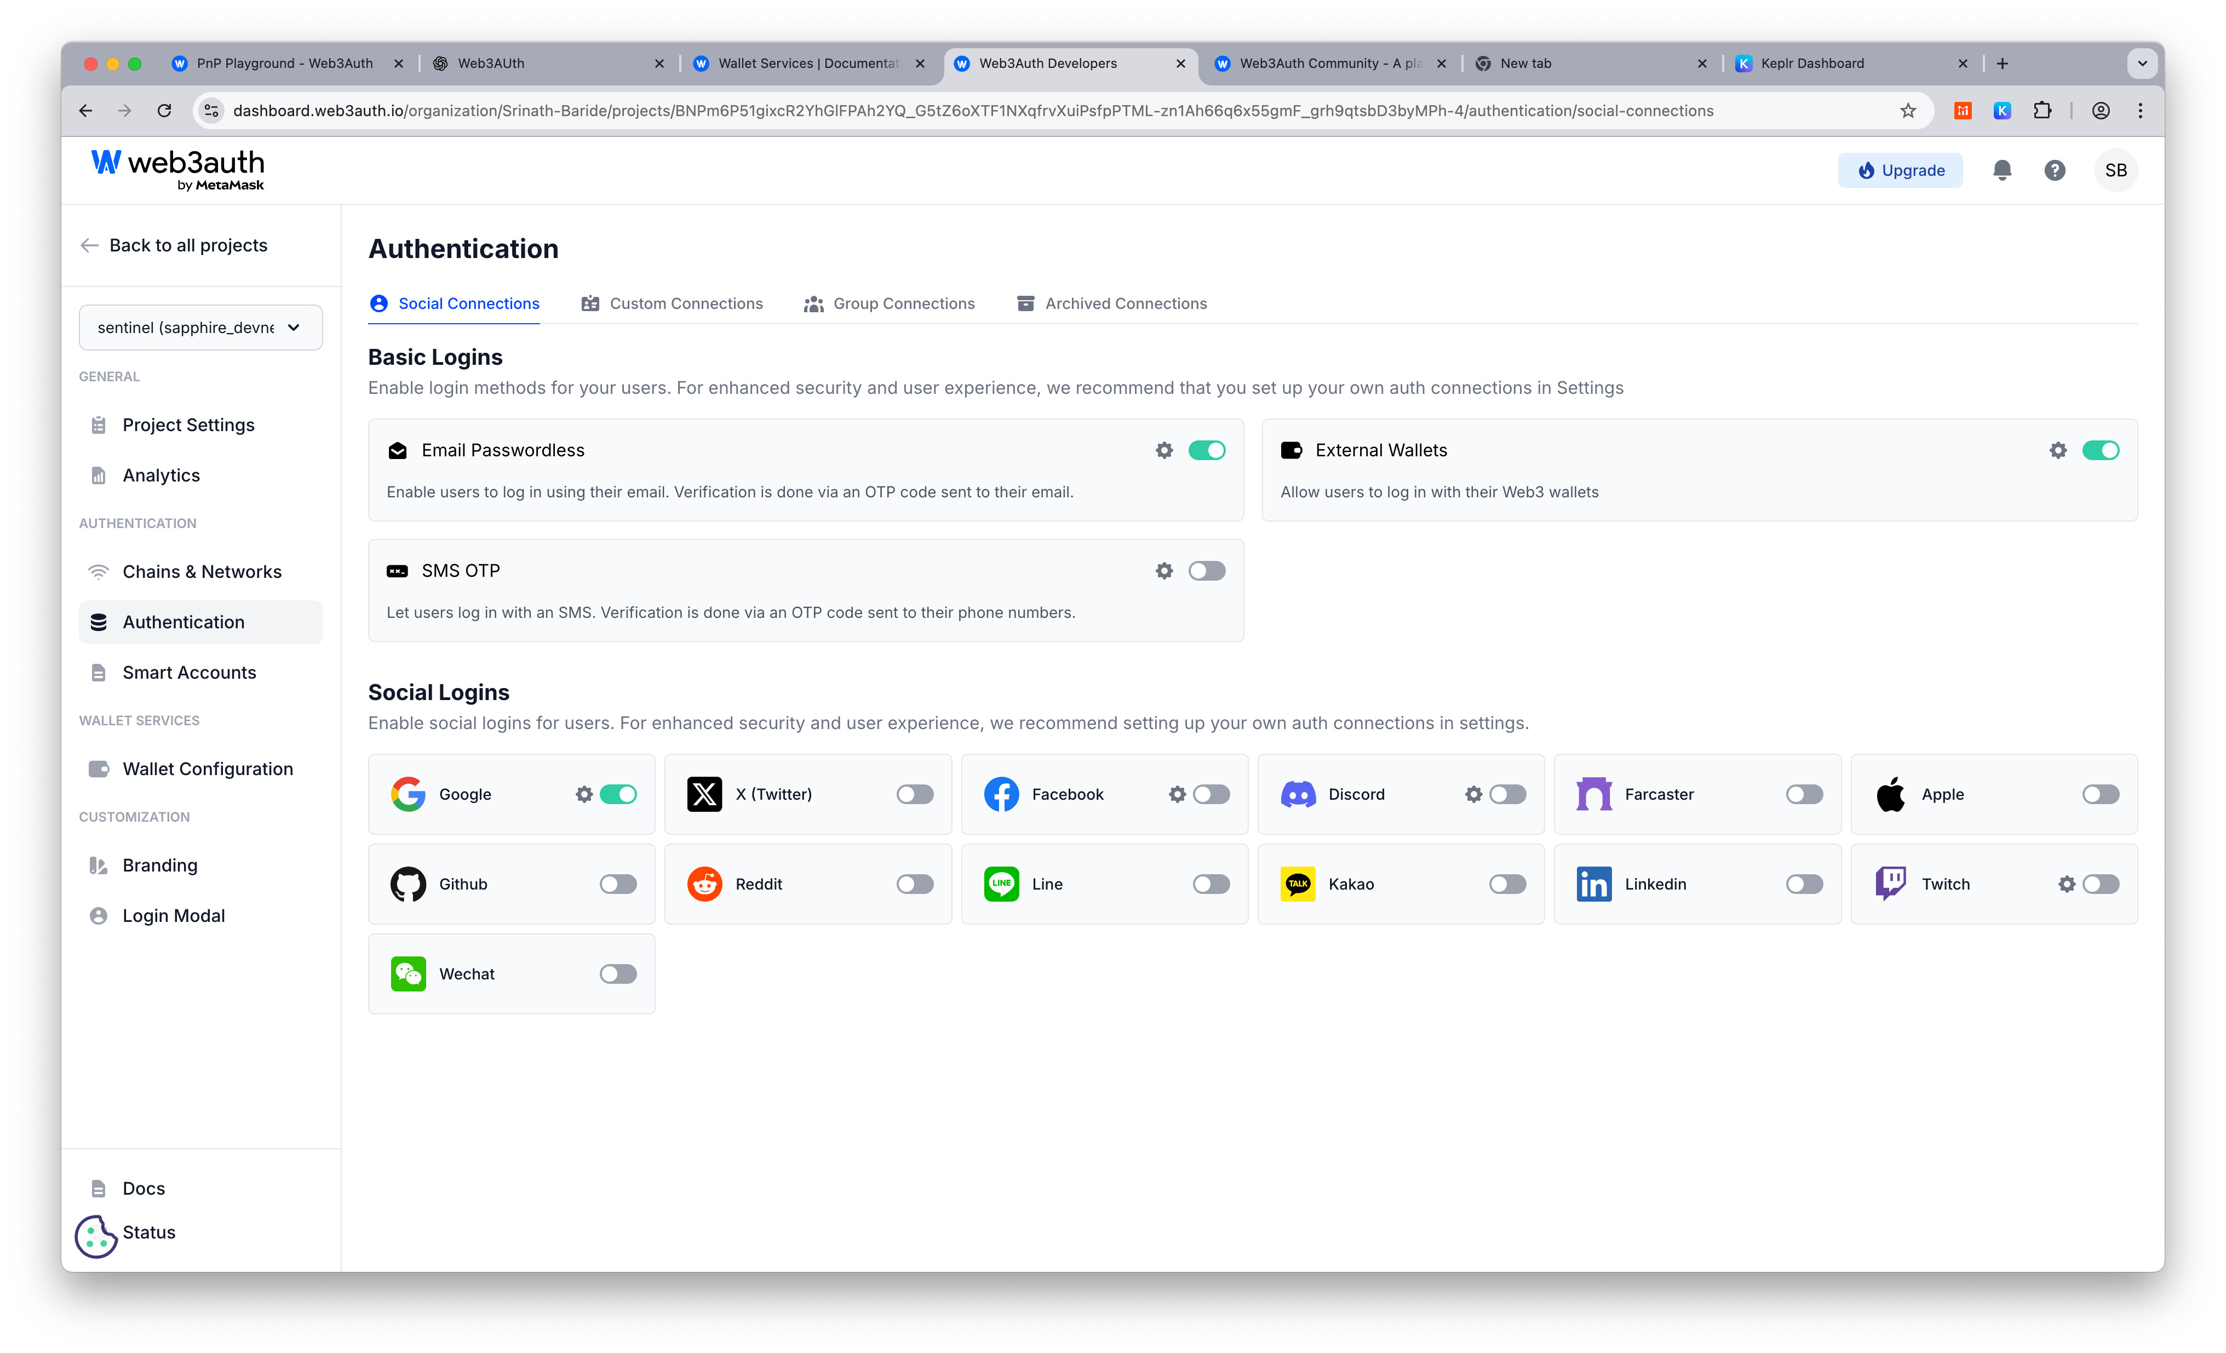Viewport: 2226px width, 1353px height.
Task: Click the LinkedIn logo icon
Action: [x=1593, y=884]
